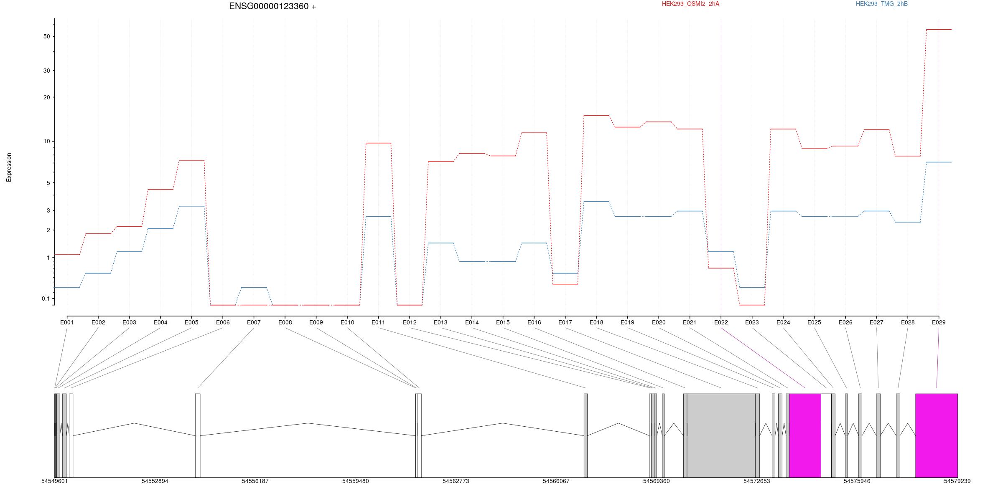Click genomic coordinate 54566067
Image resolution: width=1003 pixels, height=501 pixels.
coord(556,481)
